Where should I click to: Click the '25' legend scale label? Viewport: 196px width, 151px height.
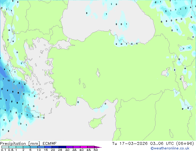60,150
